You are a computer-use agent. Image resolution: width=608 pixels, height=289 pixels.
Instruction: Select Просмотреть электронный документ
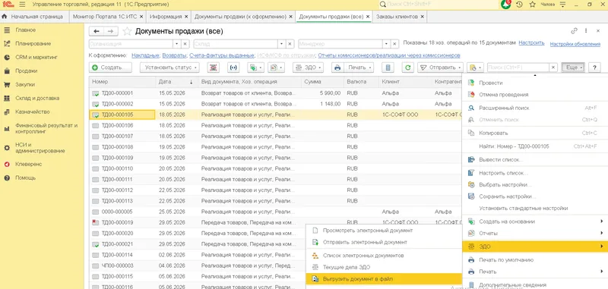click(x=384, y=230)
